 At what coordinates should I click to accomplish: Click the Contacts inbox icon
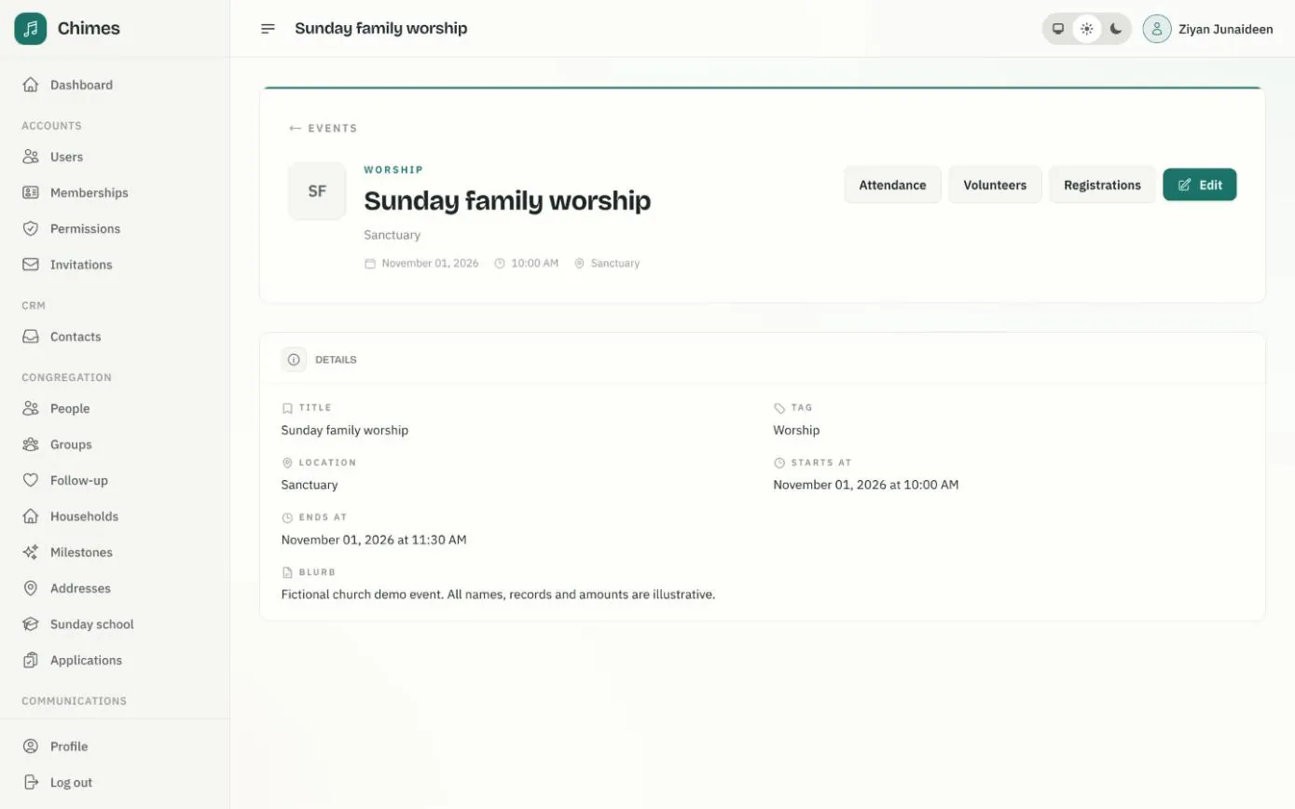[x=31, y=336]
